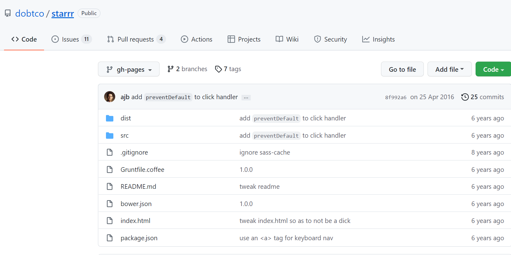511x255 pixels.
Task: Open the 'ignore sass-cache' commit message
Action: click(x=265, y=152)
